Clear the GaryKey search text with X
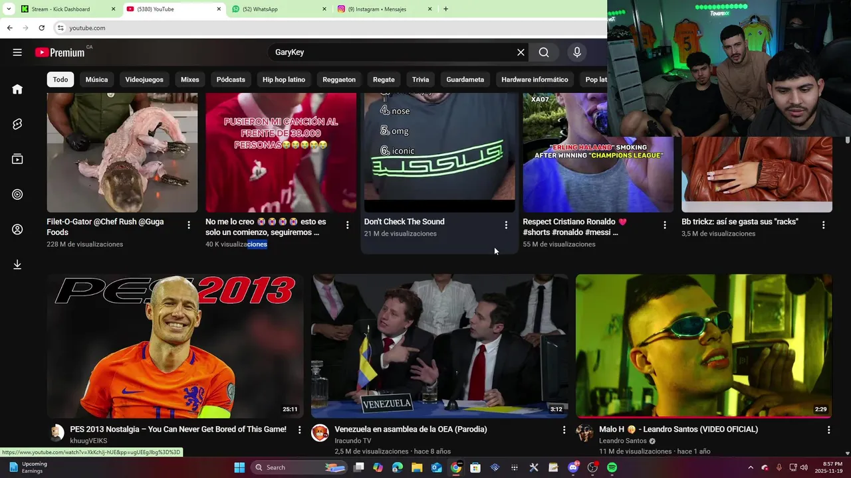Screen dimensions: 851x478 (521, 52)
